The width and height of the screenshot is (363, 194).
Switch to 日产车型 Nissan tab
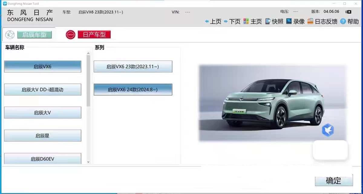(x=94, y=35)
